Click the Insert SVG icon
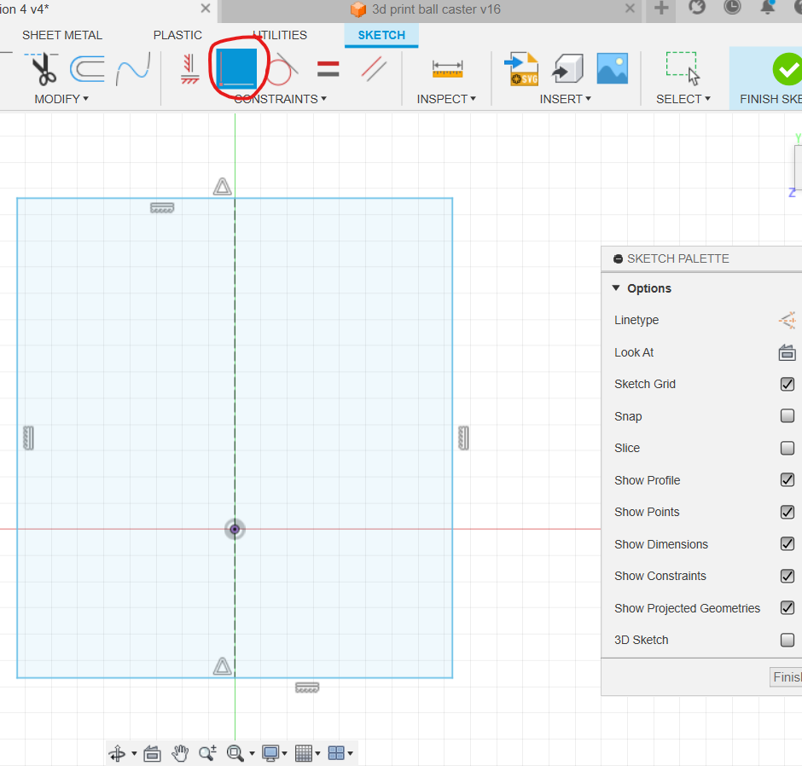The image size is (802, 766). 521,69
